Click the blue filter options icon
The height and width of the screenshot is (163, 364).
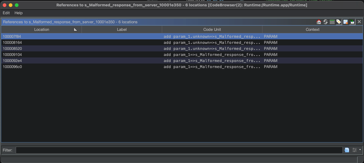pos(347,150)
